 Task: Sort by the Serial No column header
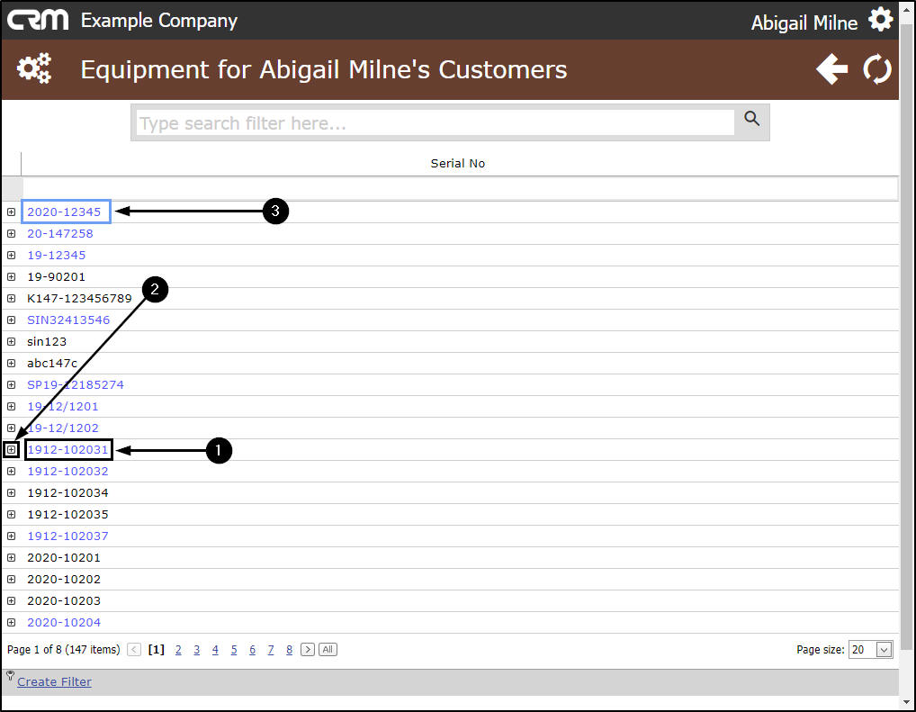(x=457, y=164)
